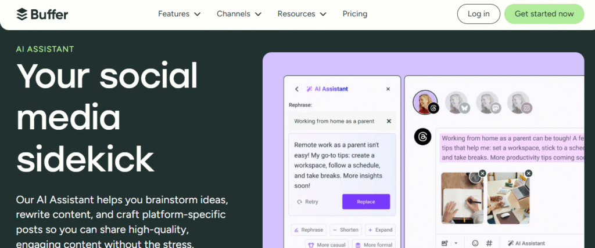Click the highlighted post text in composer
Image resolution: width=595 pixels, height=248 pixels.
point(512,148)
